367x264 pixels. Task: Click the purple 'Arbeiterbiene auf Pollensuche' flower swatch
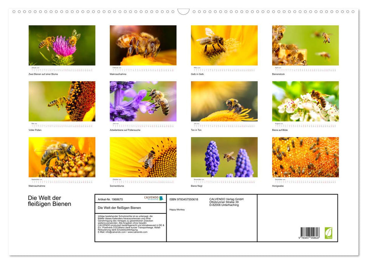[x=143, y=101]
